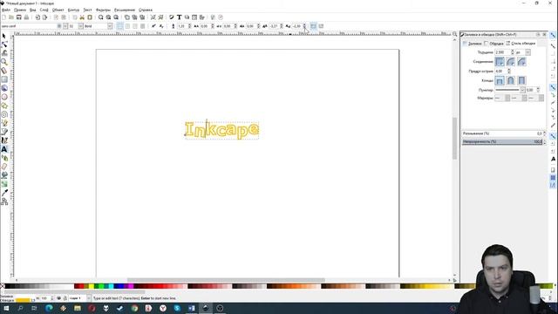
Task: Select round cap style
Action: 511,81
